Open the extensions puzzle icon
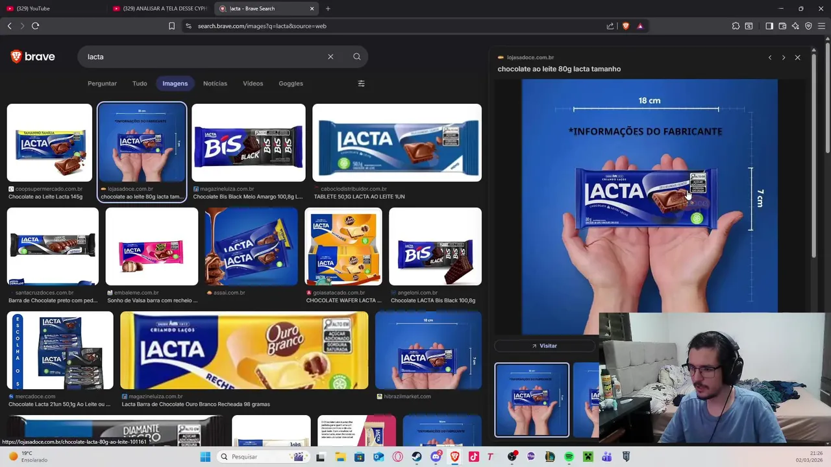Image resolution: width=831 pixels, height=467 pixels. click(736, 26)
